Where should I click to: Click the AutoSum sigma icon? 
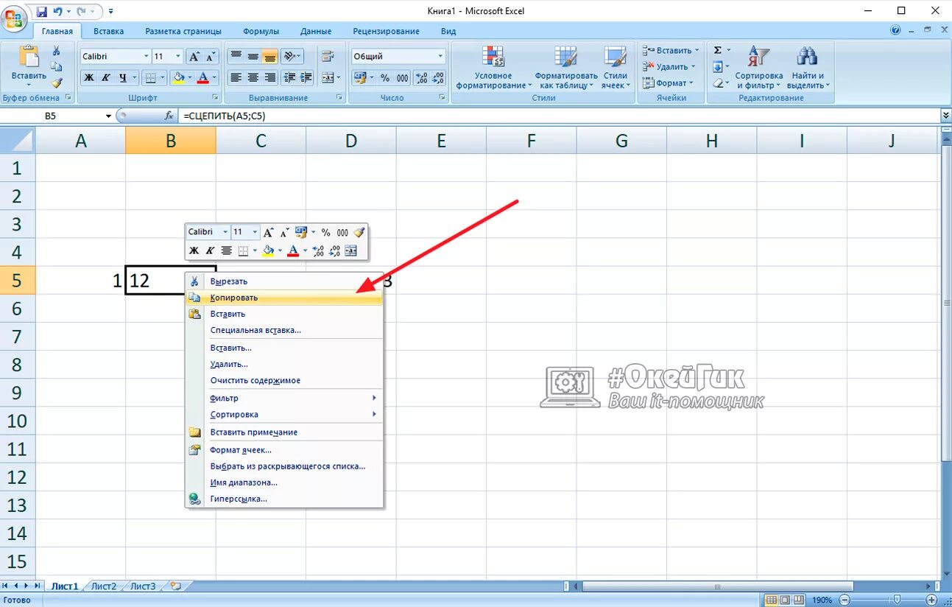point(718,50)
